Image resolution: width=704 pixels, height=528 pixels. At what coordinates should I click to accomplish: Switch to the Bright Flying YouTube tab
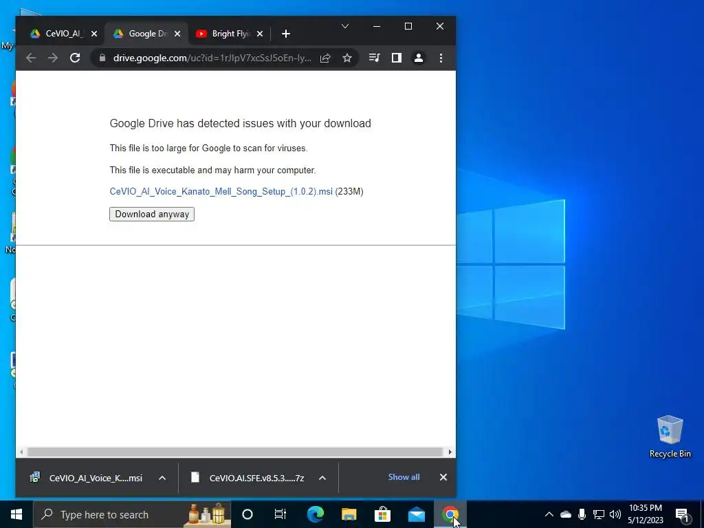click(229, 34)
